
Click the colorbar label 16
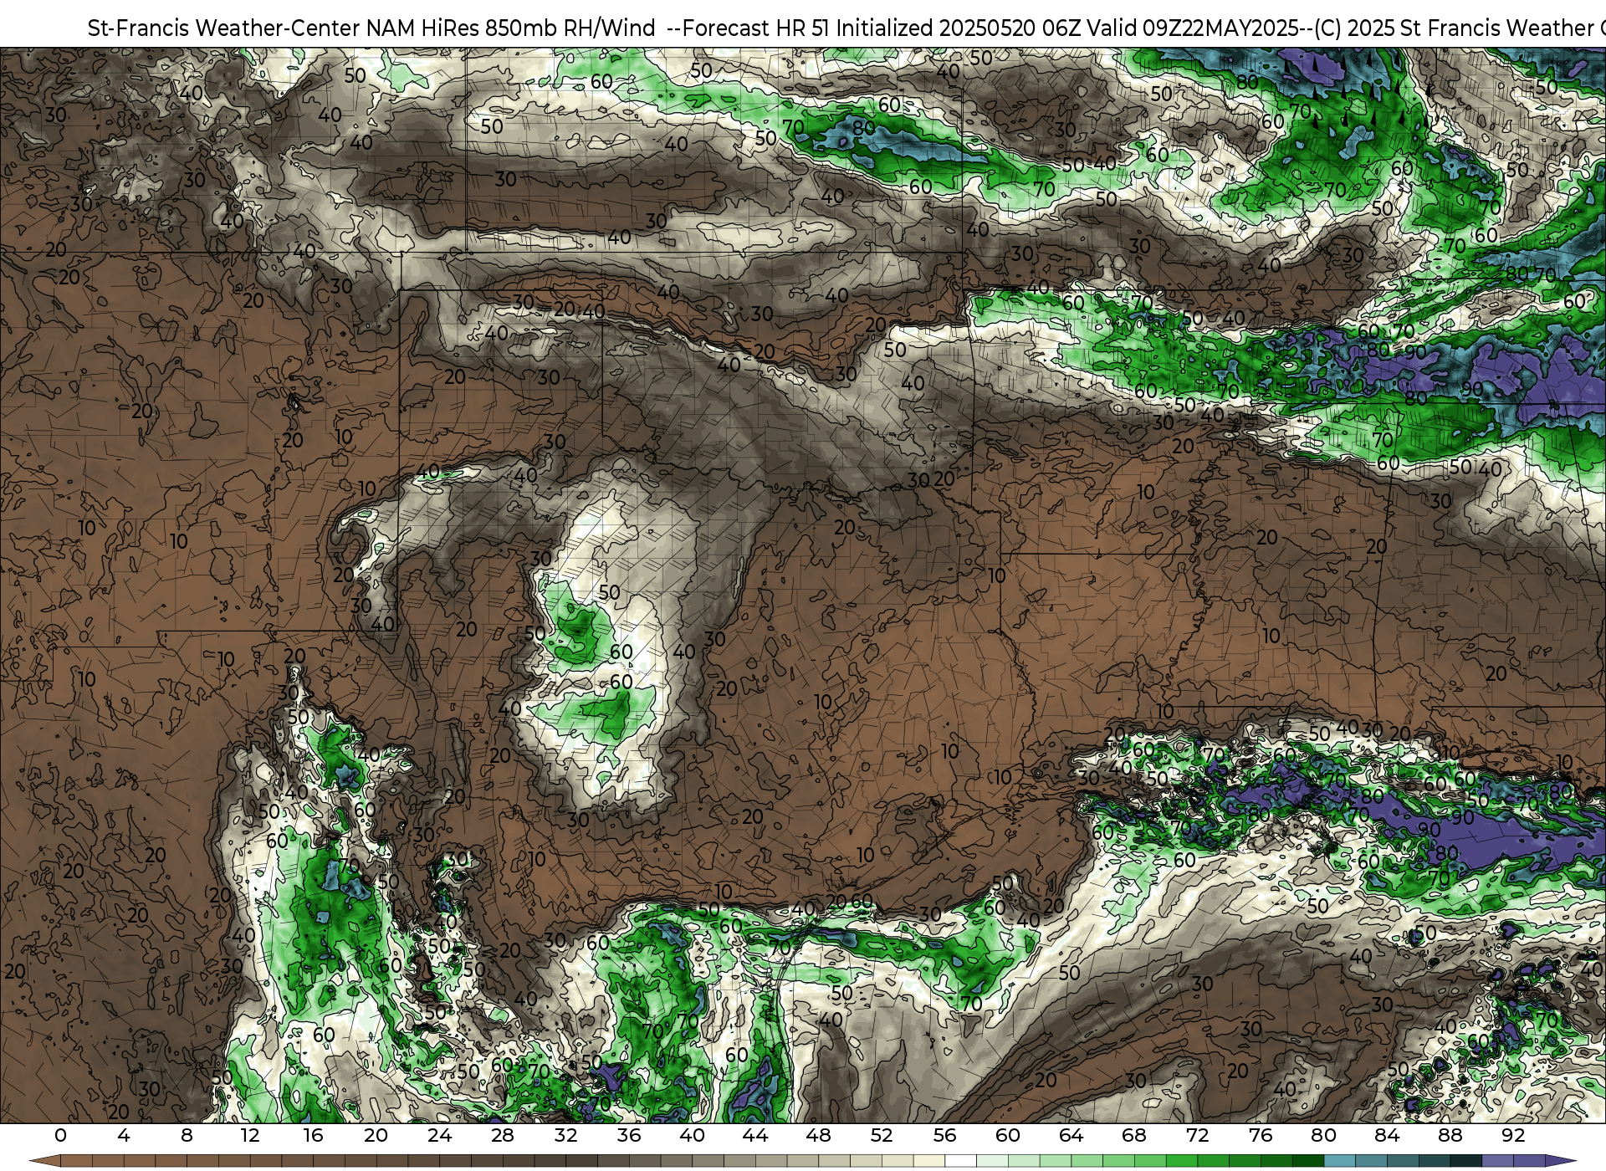pyautogui.click(x=313, y=1136)
